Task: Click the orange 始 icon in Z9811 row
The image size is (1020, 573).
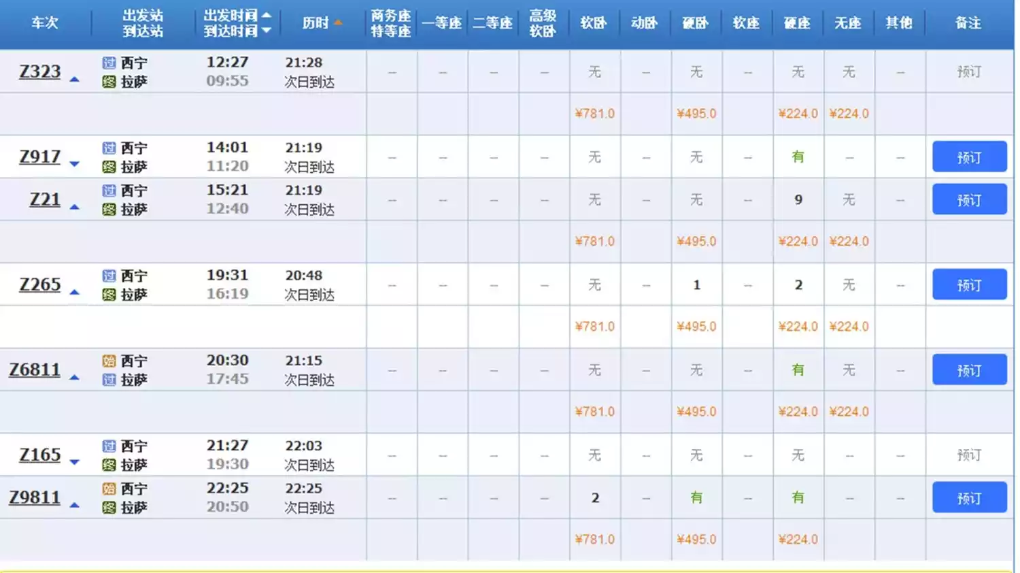Action: point(109,489)
